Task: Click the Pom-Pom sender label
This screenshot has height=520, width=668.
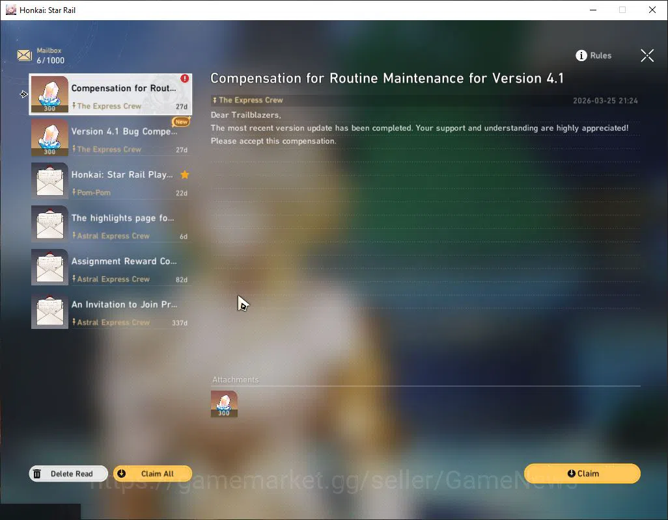Action: pos(94,192)
